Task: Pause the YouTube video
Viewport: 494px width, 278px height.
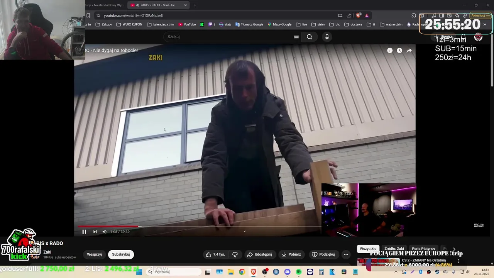Action: click(84, 232)
